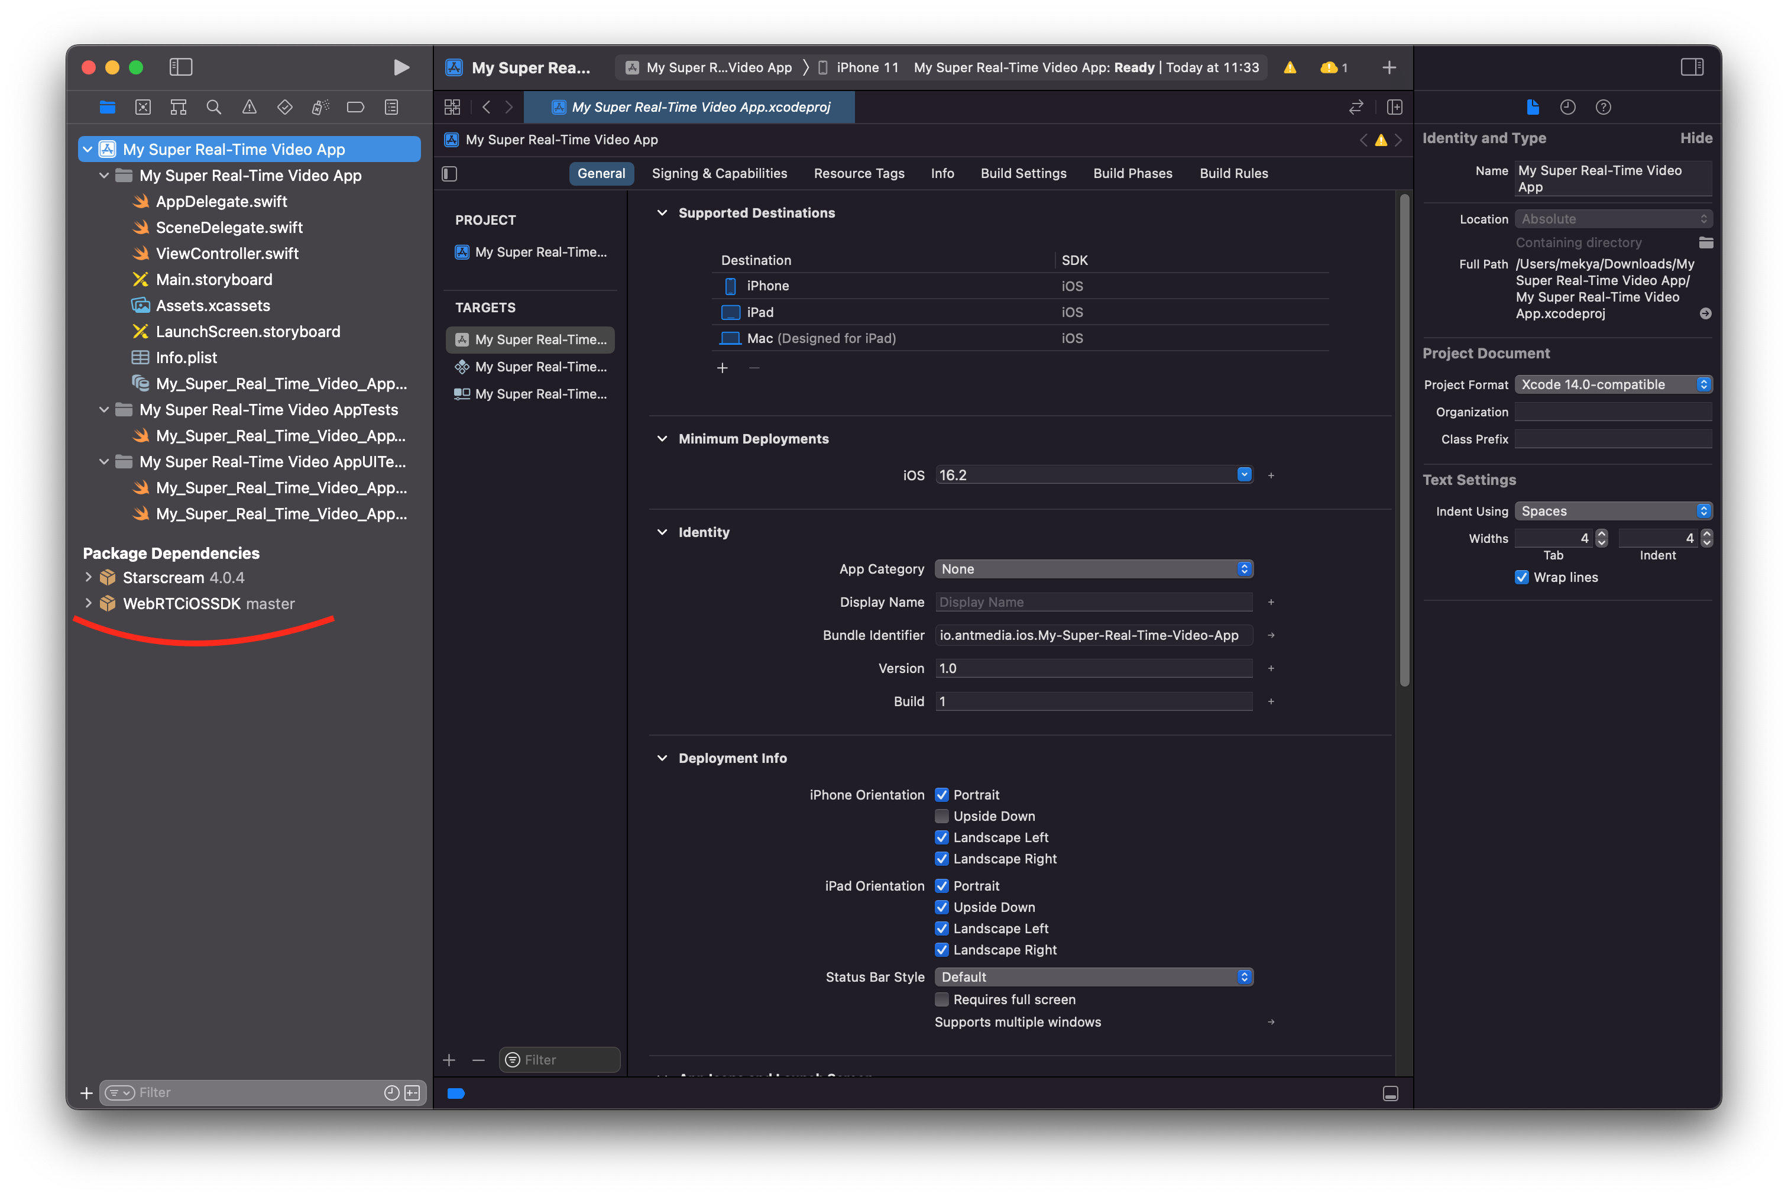
Task: Toggle debug area at bottom right
Action: click(1391, 1093)
